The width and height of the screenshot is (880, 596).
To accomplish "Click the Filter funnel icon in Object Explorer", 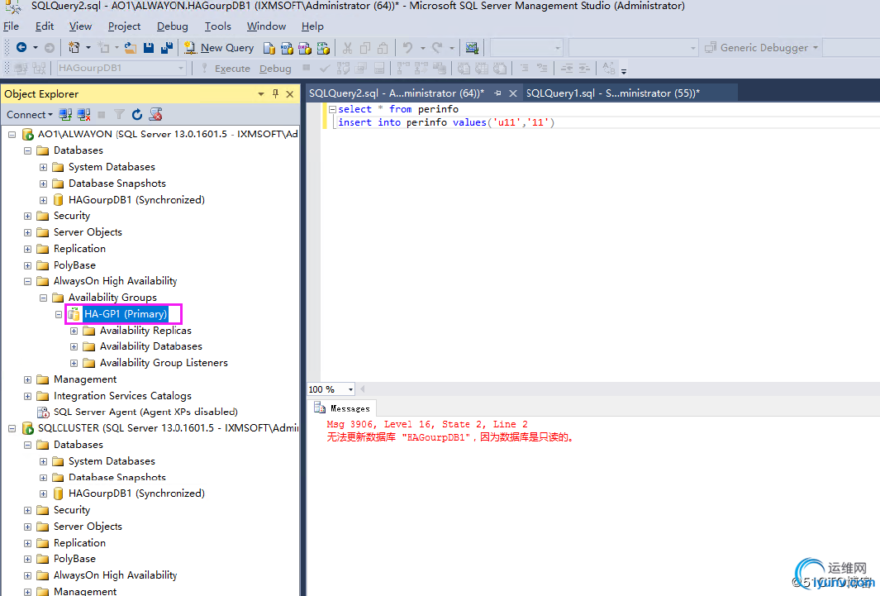I will point(119,114).
